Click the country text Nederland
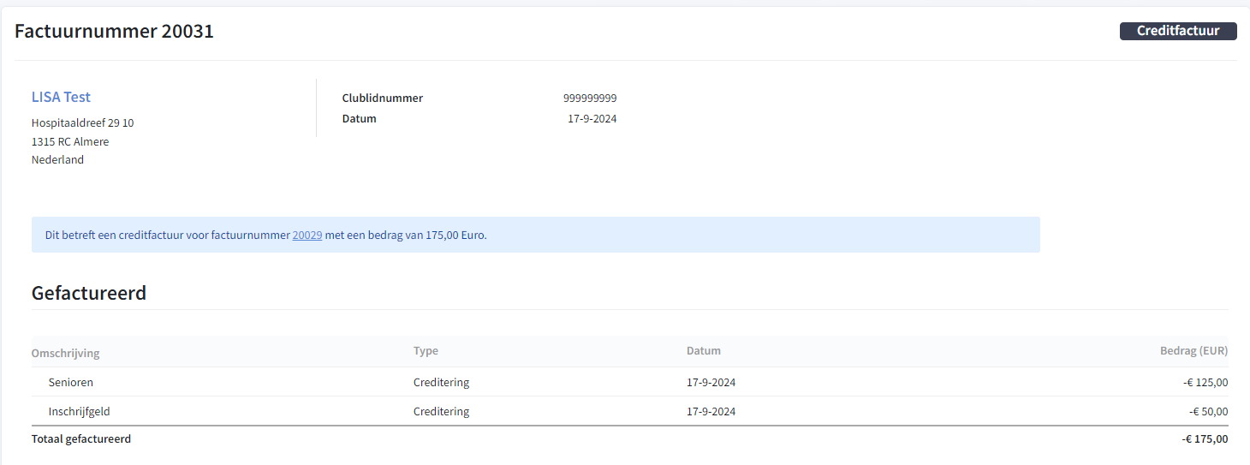This screenshot has height=465, width=1250. (x=57, y=160)
